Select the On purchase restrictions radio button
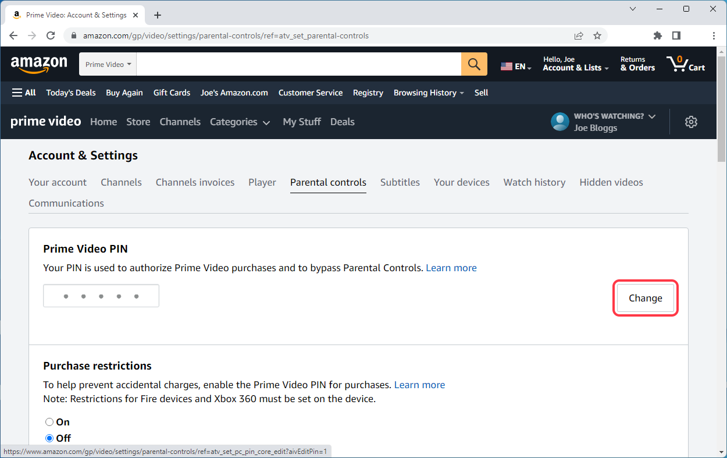727x458 pixels. [x=49, y=422]
